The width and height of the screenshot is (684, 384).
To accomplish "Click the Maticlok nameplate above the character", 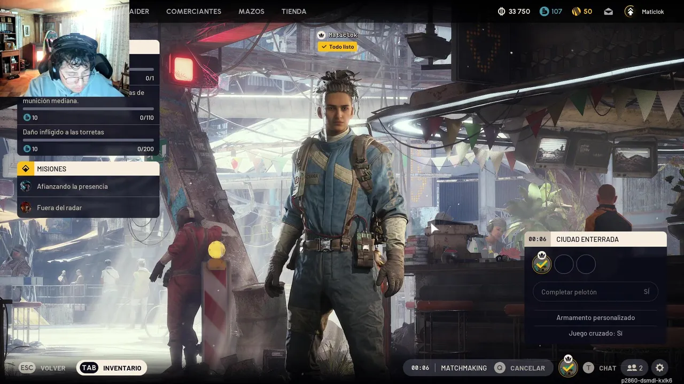I will (343, 35).
